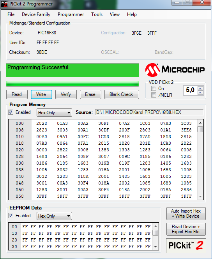Screen dimensions: 212x259
Task: Click the PICkit 2 title bar icon
Action: point(4,4)
